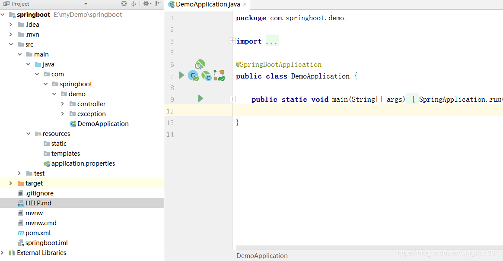The width and height of the screenshot is (503, 261).
Task: Collapse the main folder
Action: [x=20, y=54]
